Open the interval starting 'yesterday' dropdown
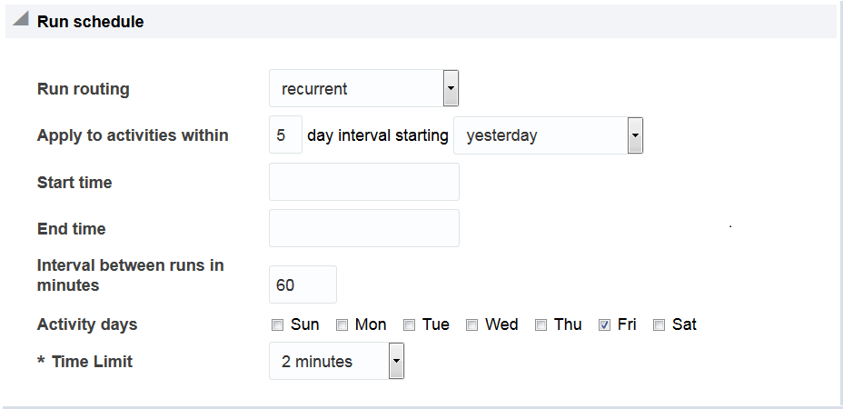 coord(636,136)
